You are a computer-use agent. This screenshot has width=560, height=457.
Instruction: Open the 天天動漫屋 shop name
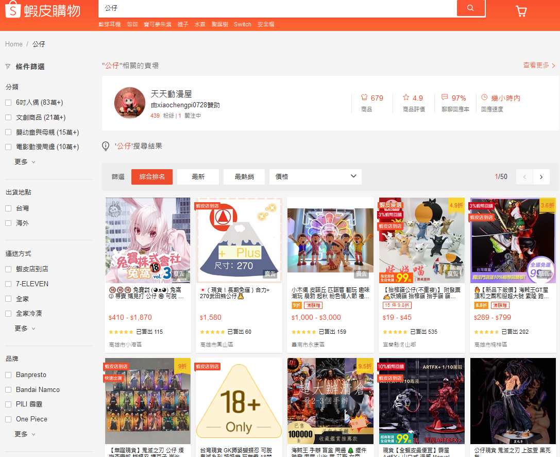[x=172, y=94]
